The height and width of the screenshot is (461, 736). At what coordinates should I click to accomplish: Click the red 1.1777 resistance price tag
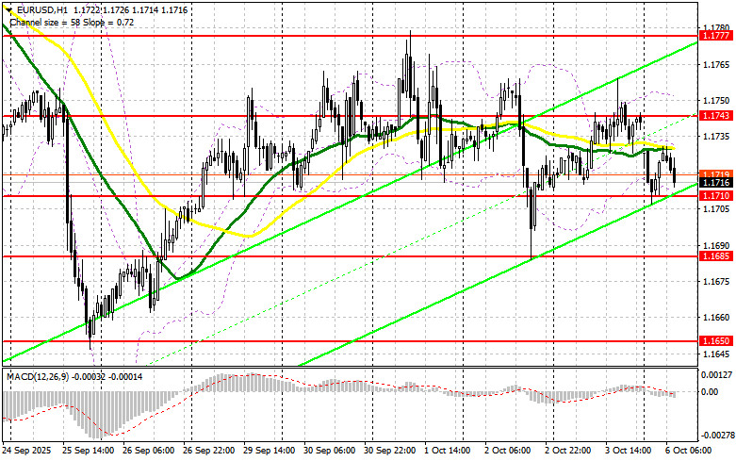tap(715, 35)
